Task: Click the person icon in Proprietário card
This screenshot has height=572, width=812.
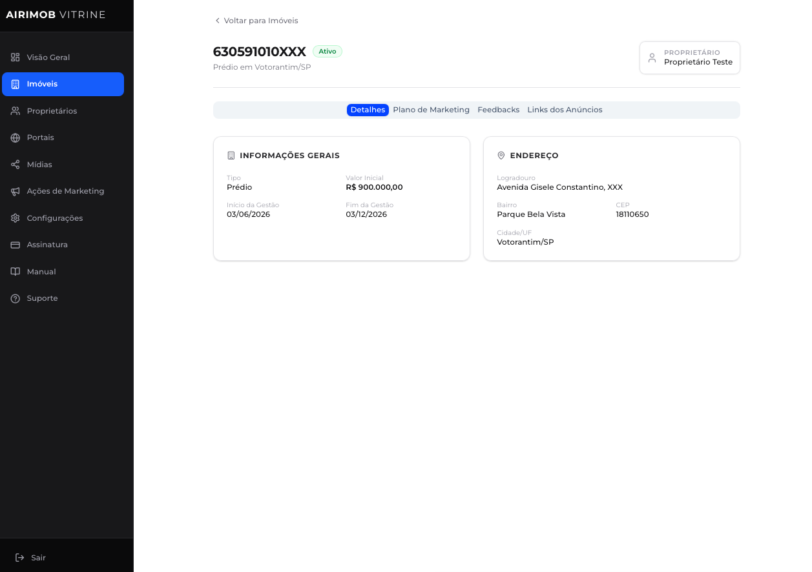Action: pyautogui.click(x=652, y=57)
